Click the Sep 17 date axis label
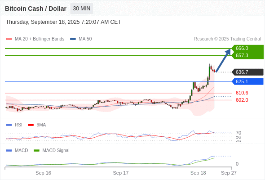265x180 pixels. 121,173
